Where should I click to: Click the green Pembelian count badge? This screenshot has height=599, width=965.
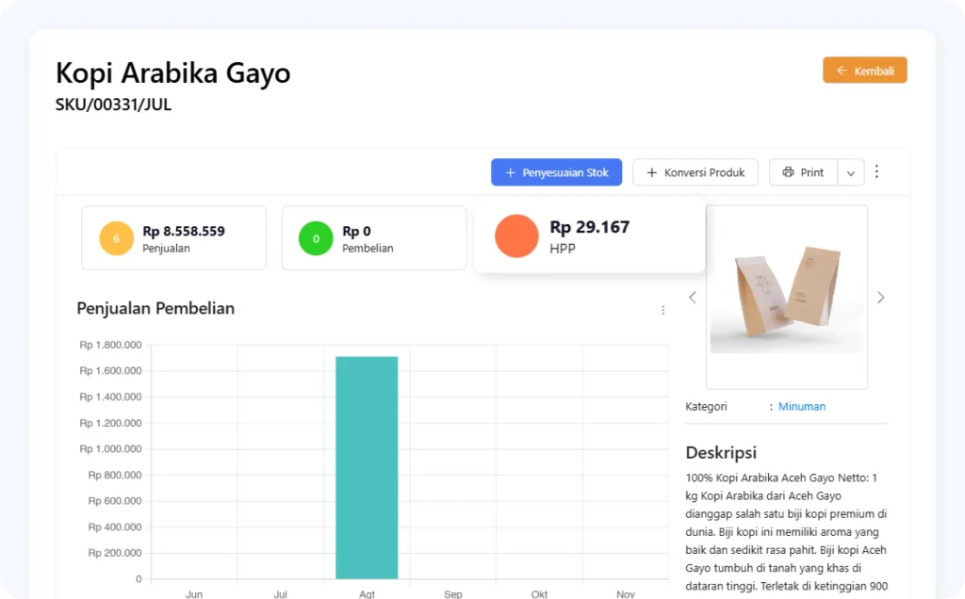coord(316,238)
